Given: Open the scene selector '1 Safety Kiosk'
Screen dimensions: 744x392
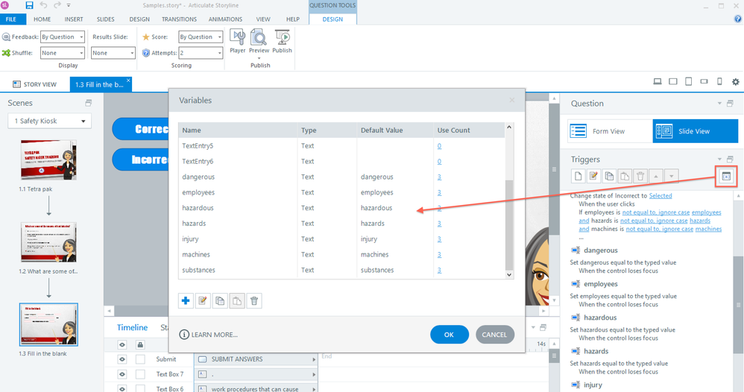Looking at the screenshot, I should 49,121.
